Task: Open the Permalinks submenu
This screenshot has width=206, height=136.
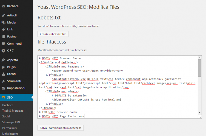Action: click(9, 128)
